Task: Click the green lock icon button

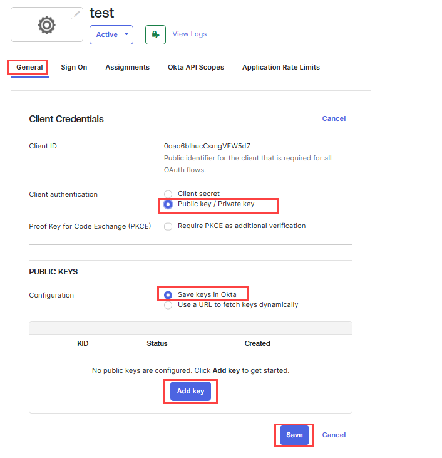Action: (155, 34)
